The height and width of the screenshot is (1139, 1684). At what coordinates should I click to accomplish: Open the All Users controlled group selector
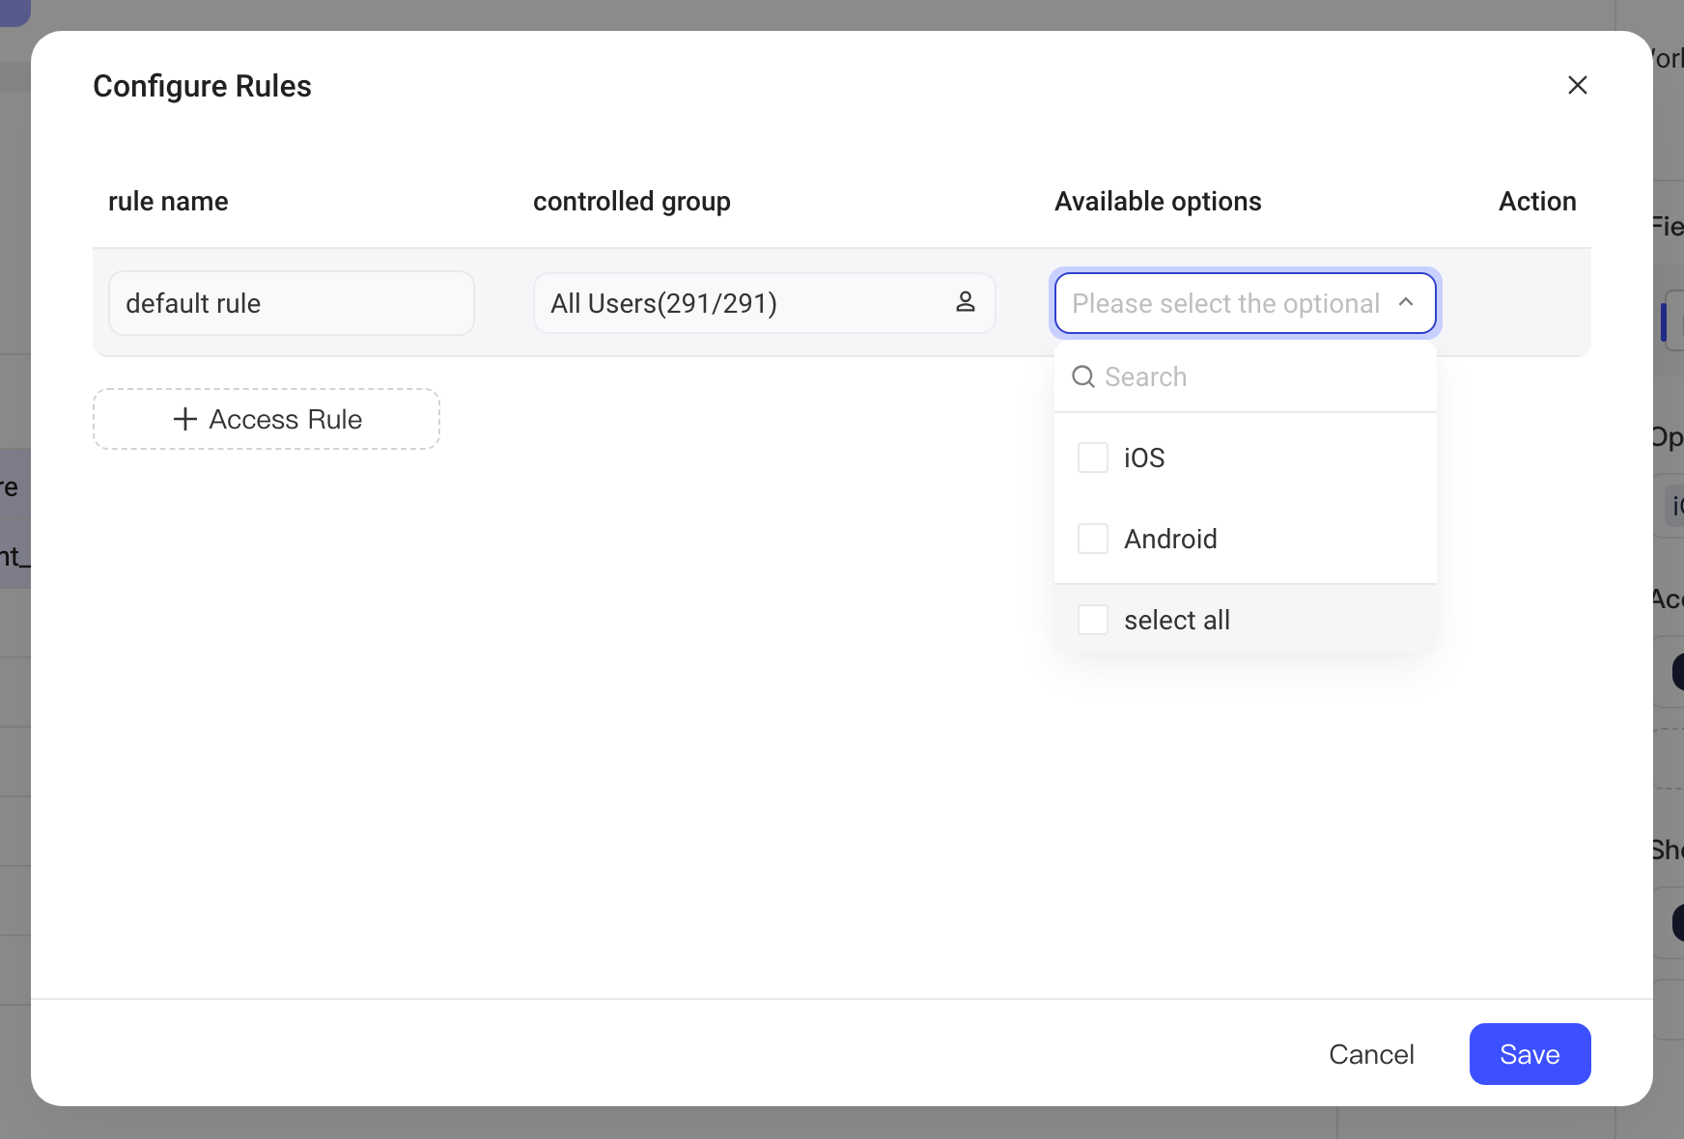(764, 303)
